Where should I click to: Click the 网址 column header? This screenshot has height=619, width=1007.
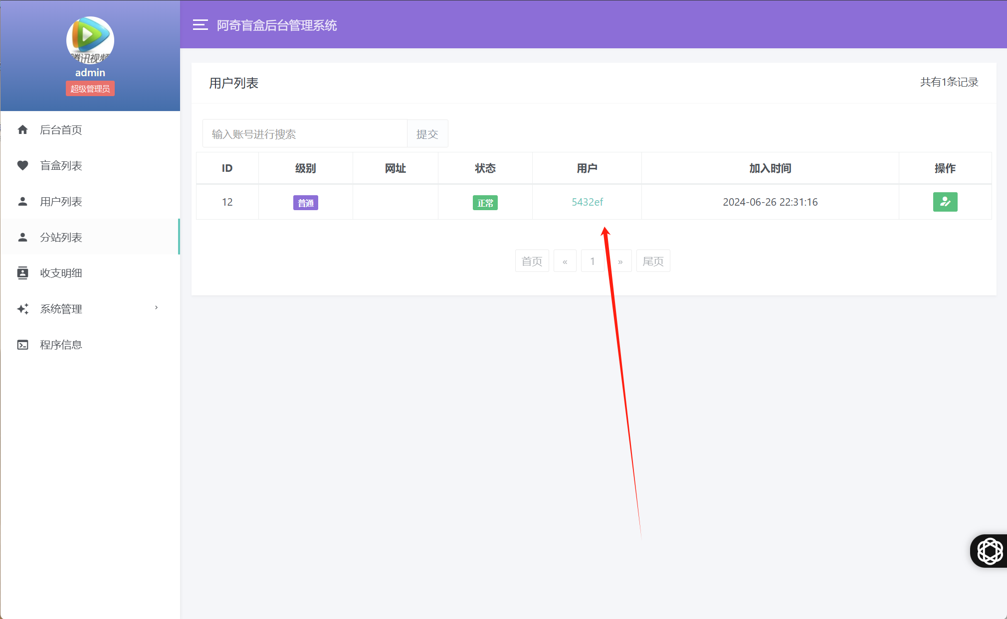(396, 168)
